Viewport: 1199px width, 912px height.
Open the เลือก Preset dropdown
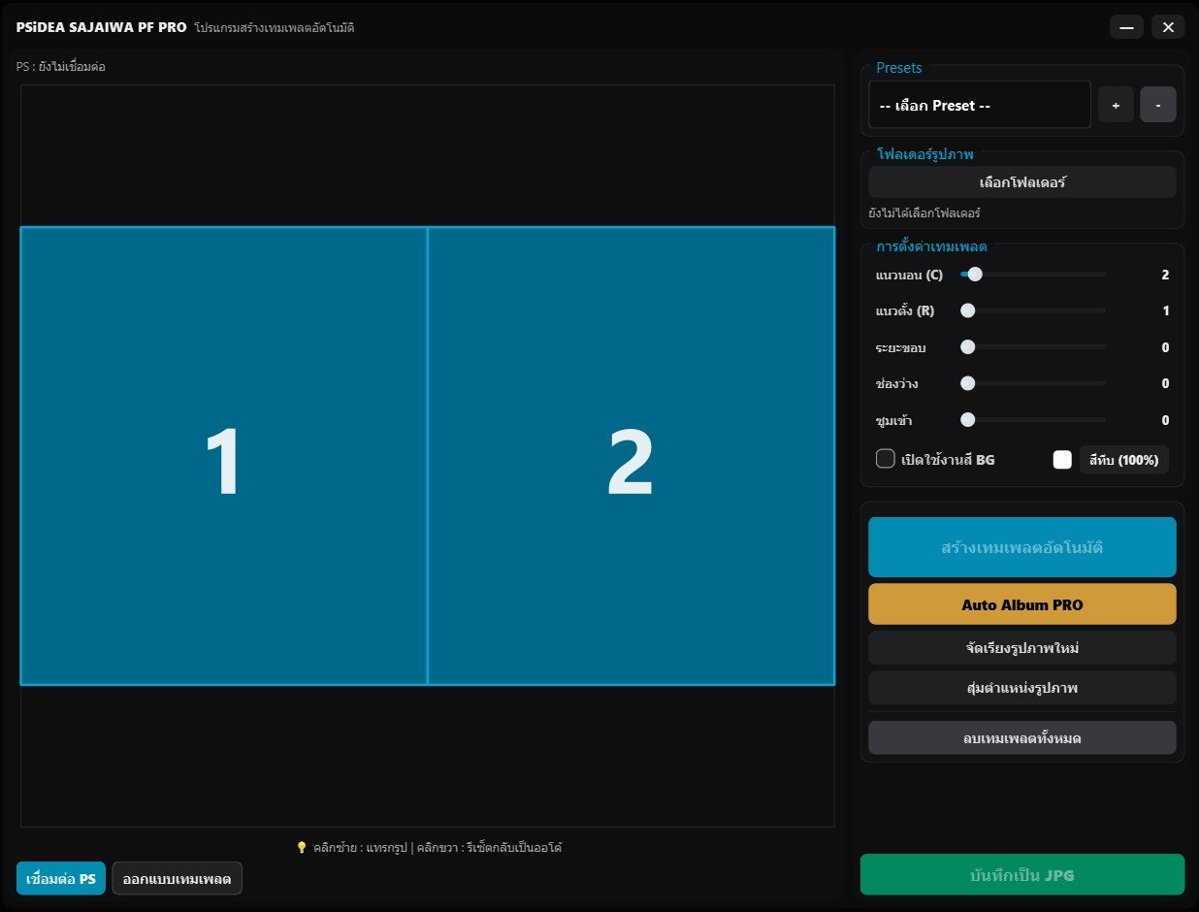click(979, 105)
